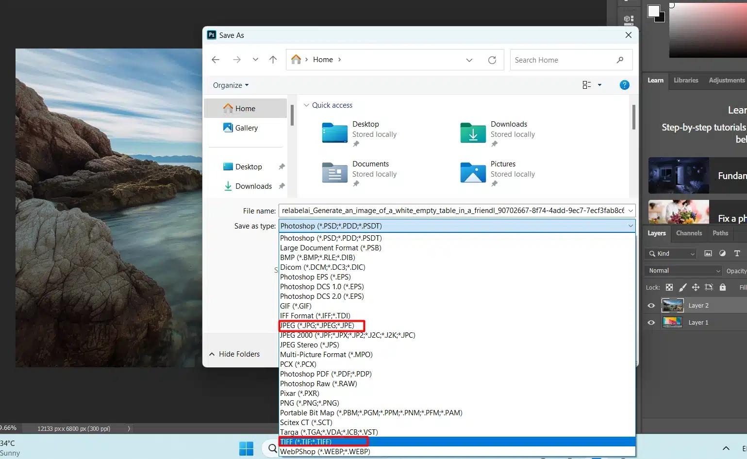Collapse the Quick access group
Viewport: 747px width, 459px height.
(x=306, y=105)
